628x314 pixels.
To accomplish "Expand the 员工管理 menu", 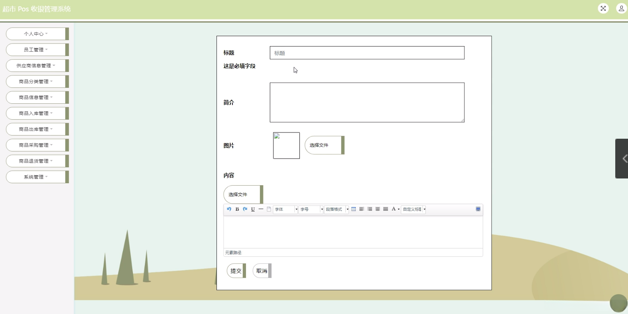I will click(37, 50).
